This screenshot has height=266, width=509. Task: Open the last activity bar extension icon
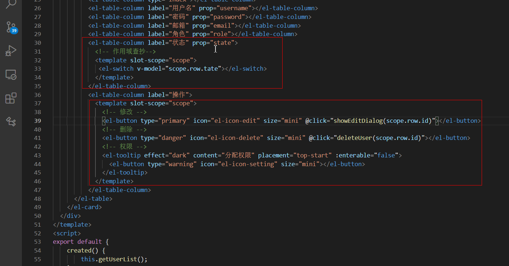pos(11,121)
